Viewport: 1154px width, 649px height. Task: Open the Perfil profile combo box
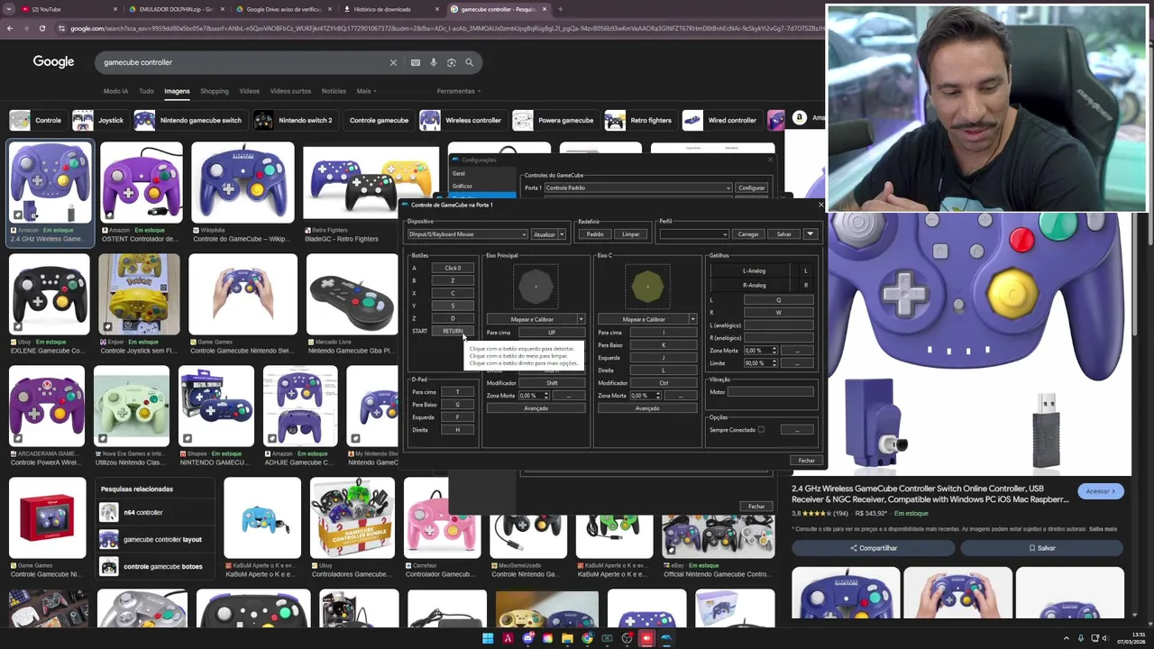693,234
